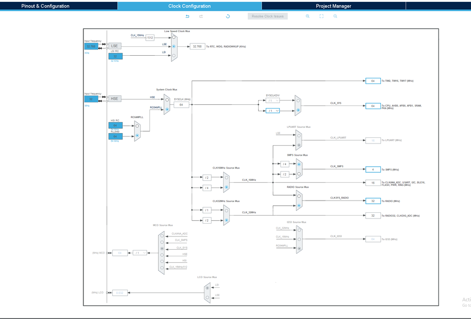Click the 32.768 output to RTC, WDG field
The width and height of the screenshot is (471, 319).
[x=197, y=47]
